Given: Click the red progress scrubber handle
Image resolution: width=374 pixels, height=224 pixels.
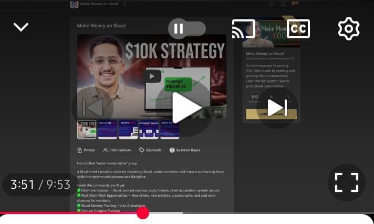Looking at the screenshot, I should coord(143,213).
